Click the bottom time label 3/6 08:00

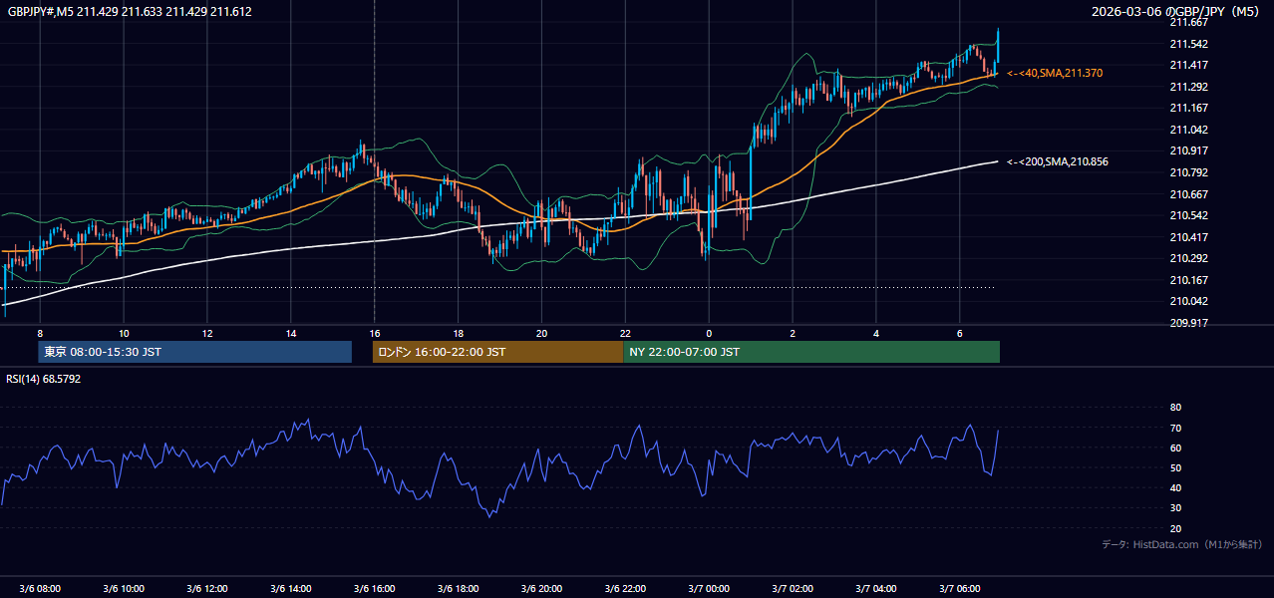tap(40, 588)
